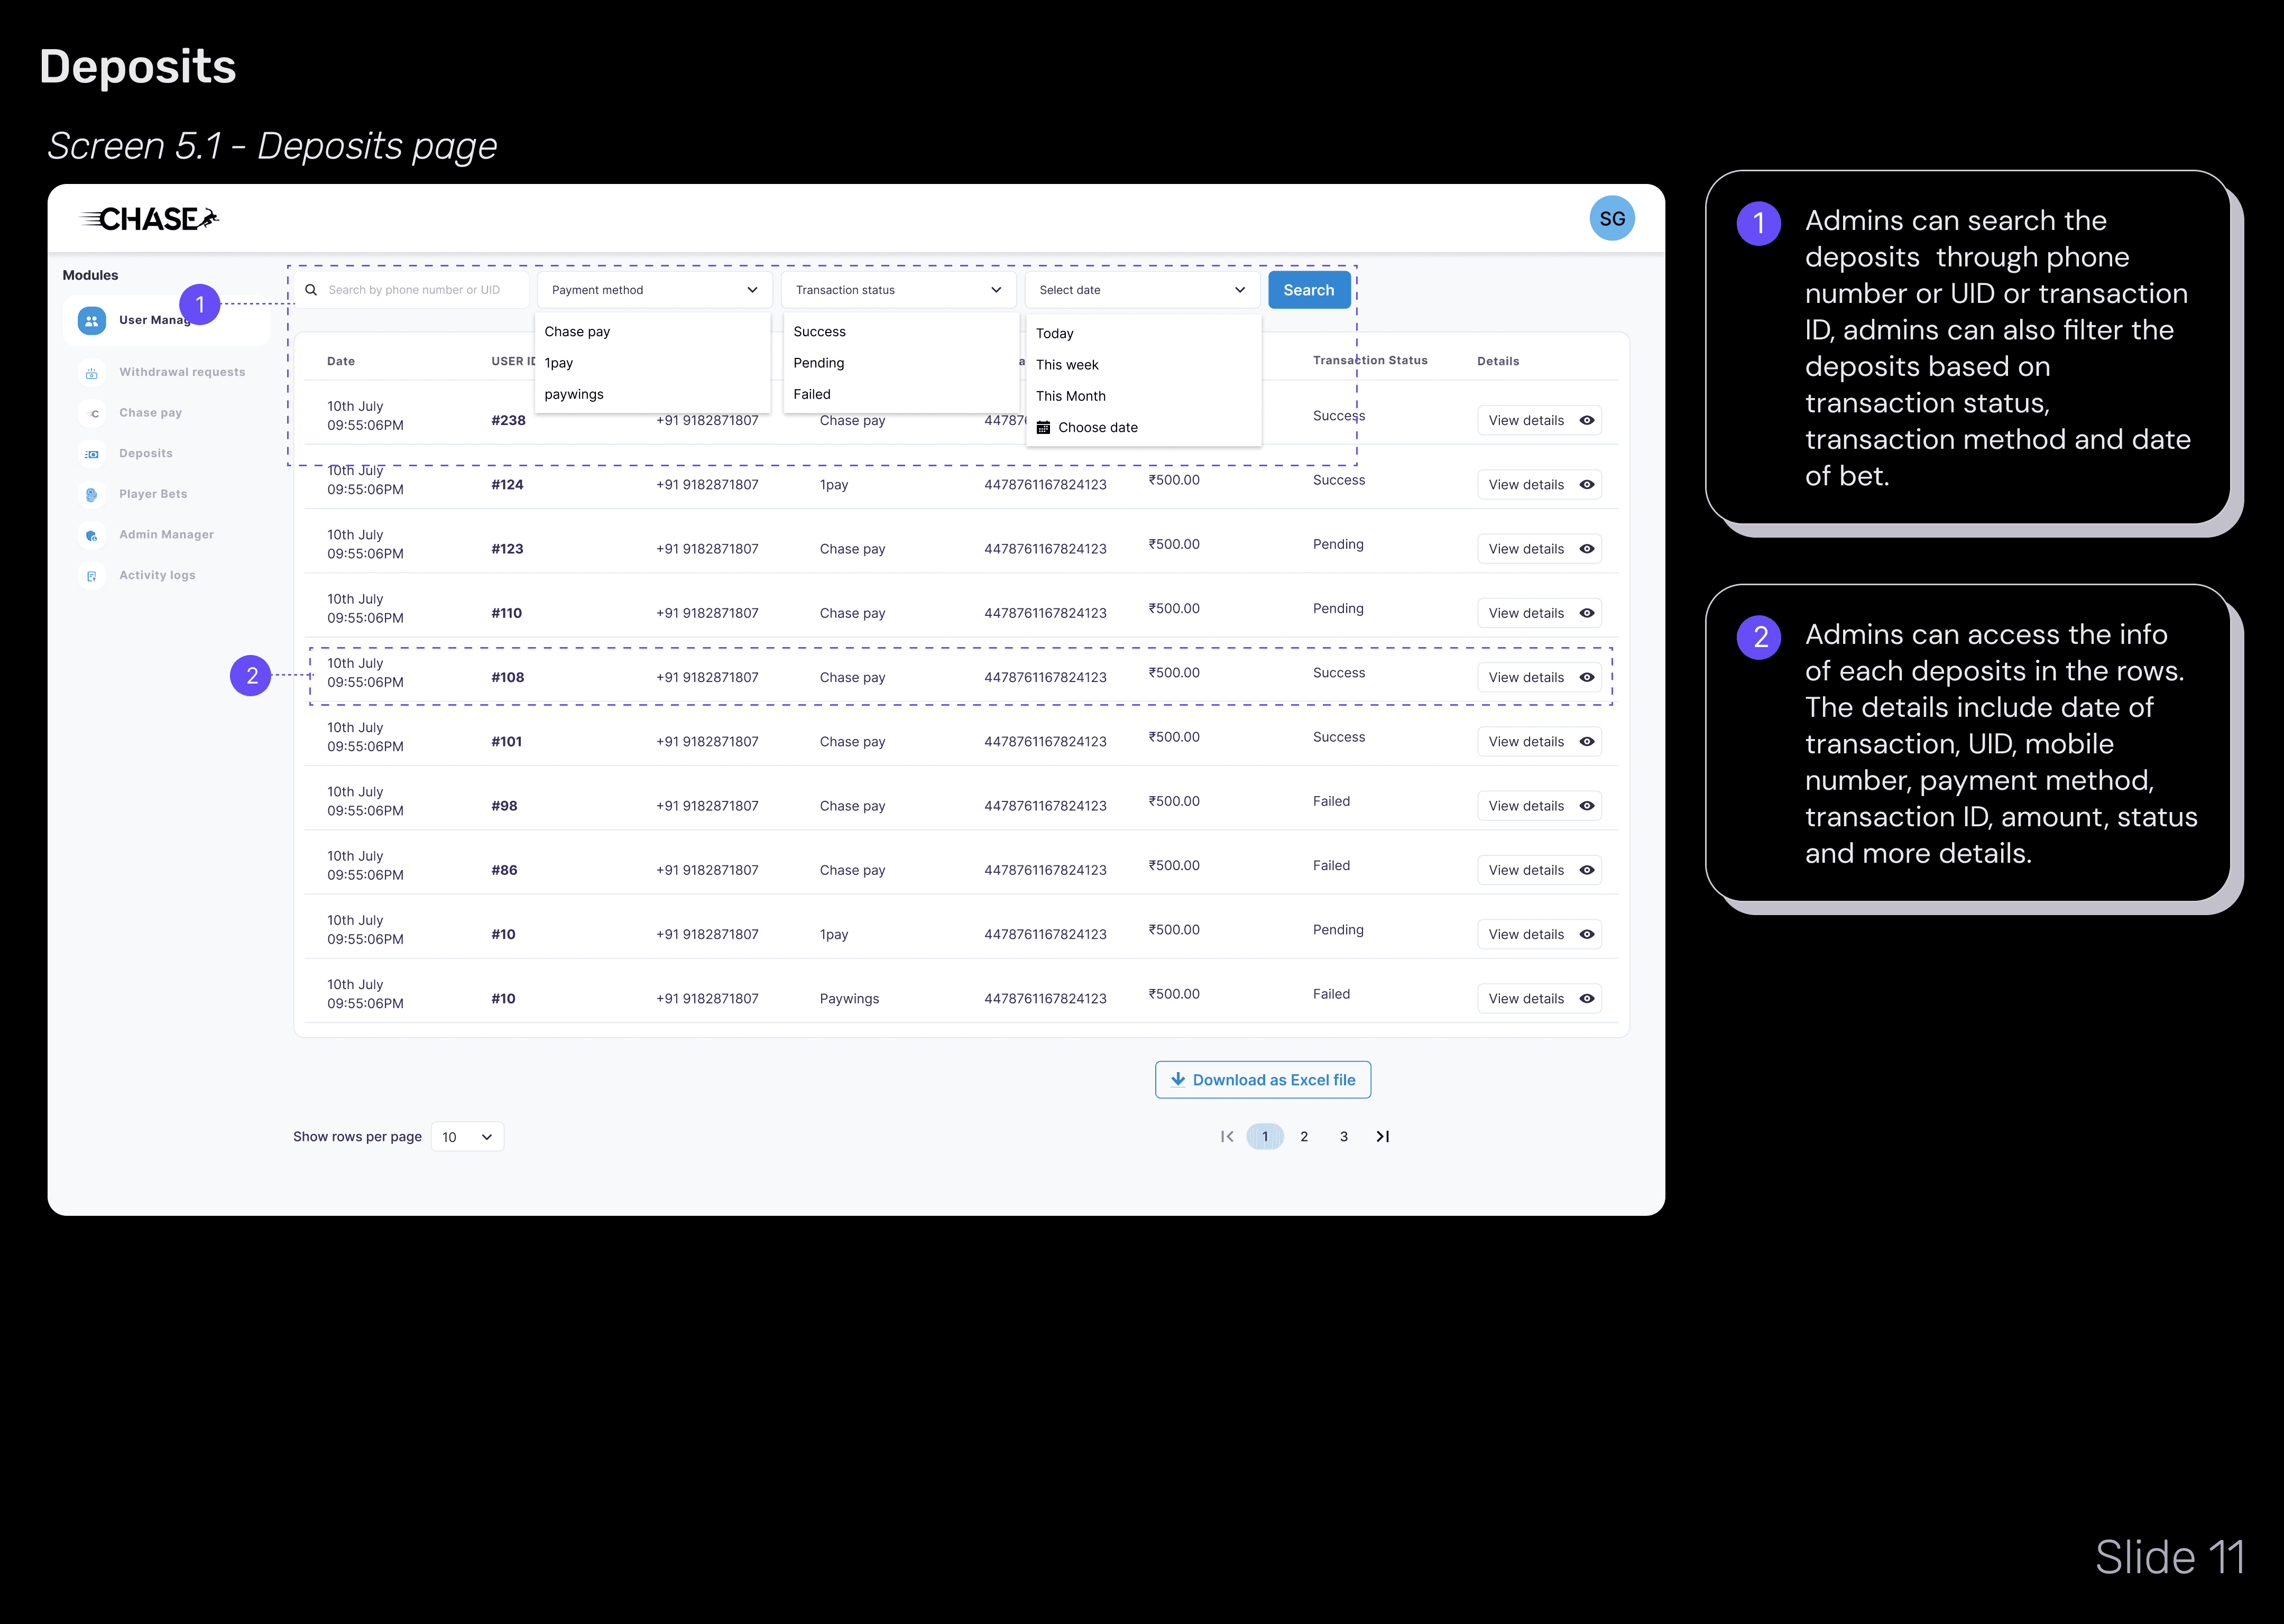Click eye icon for user #108 row
2284x1624 pixels.
(1586, 678)
